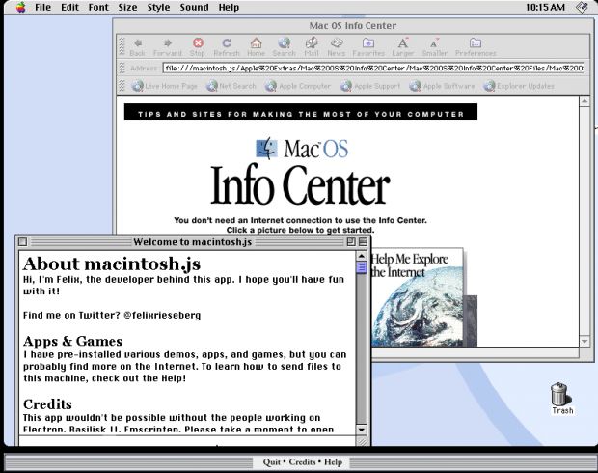Image resolution: width=598 pixels, height=473 pixels.
Task: Click the Welcome window scroll down arrow
Action: click(361, 430)
